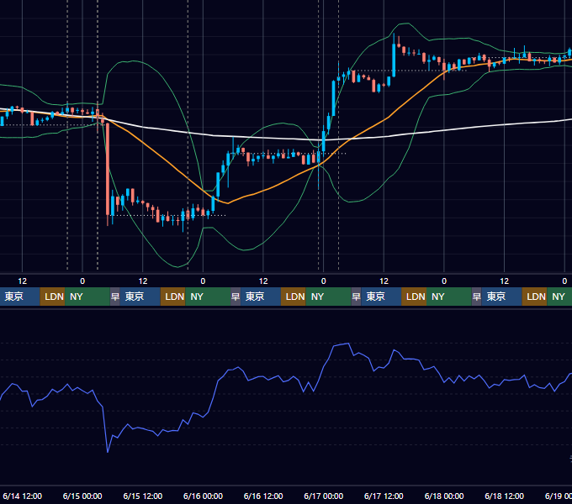Click the 6/18 00:00 date label
Image resolution: width=572 pixels, height=504 pixels.
(x=444, y=496)
